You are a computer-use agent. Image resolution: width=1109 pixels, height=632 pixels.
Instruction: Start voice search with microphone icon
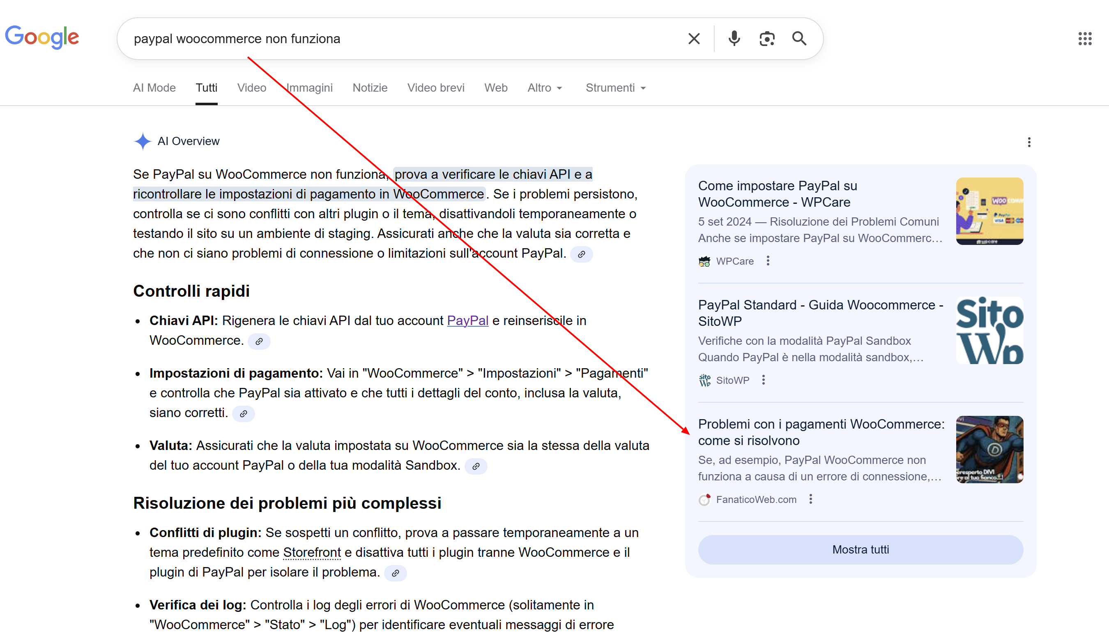click(734, 39)
